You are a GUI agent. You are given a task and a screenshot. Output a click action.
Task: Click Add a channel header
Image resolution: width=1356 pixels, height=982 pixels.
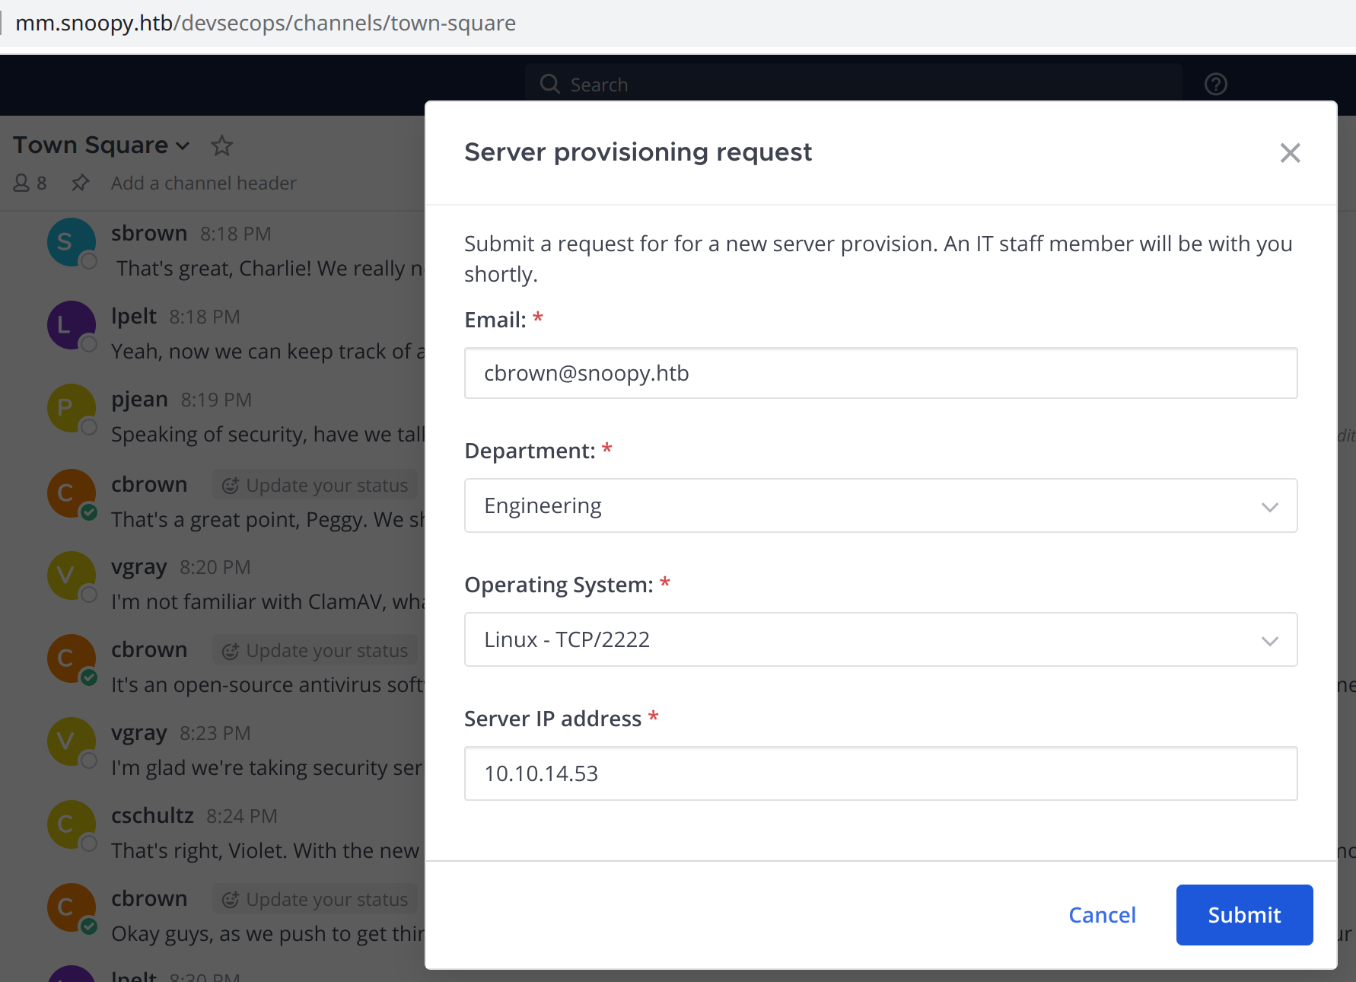coord(203,183)
